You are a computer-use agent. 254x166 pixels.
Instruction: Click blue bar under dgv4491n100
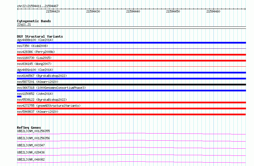click(131, 73)
